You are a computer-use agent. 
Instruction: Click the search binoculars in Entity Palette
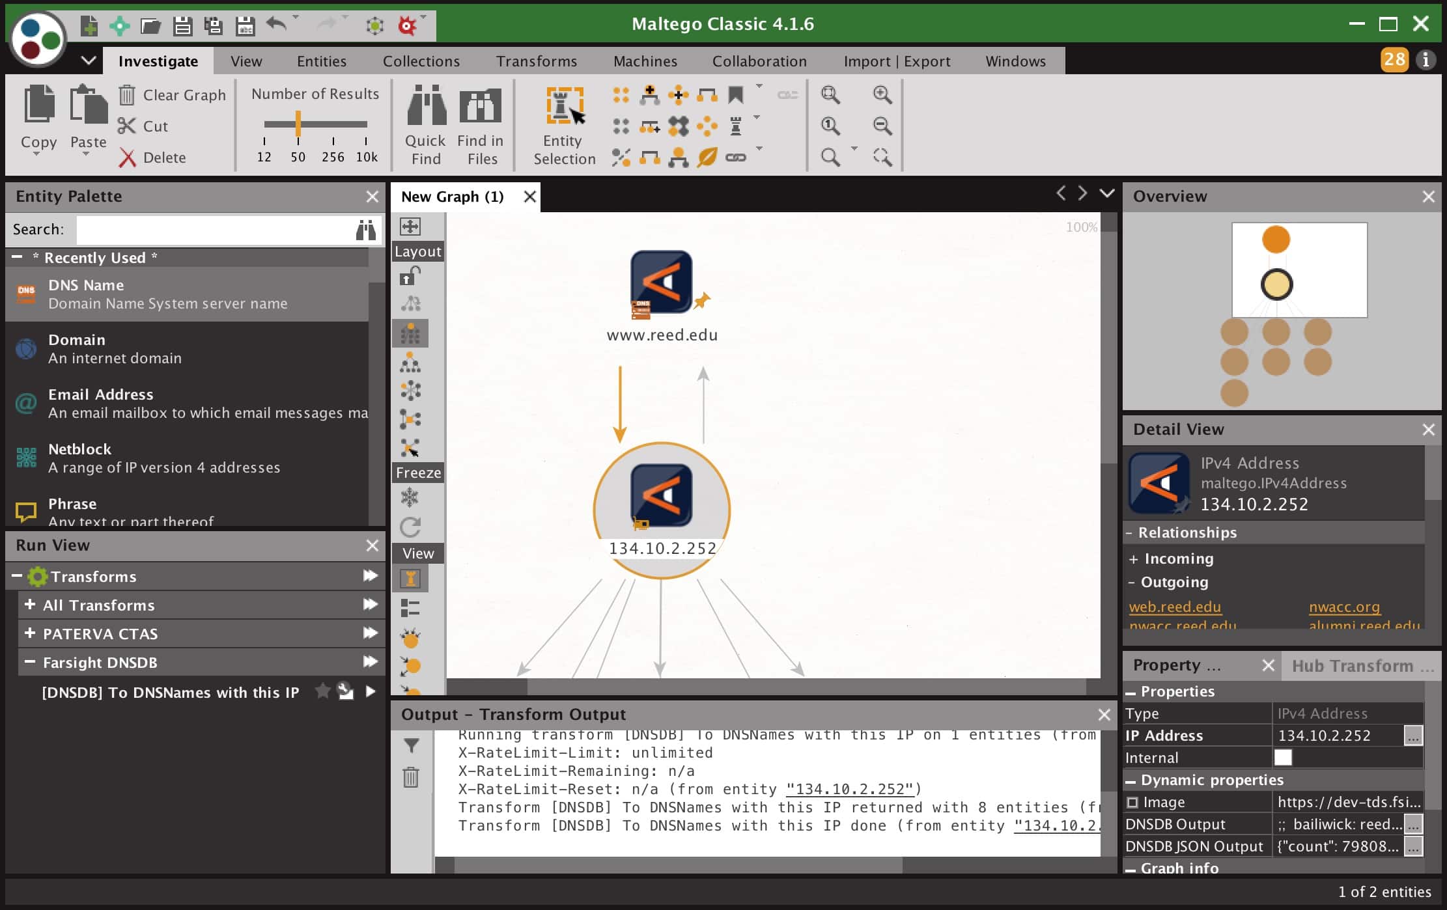pyautogui.click(x=366, y=230)
